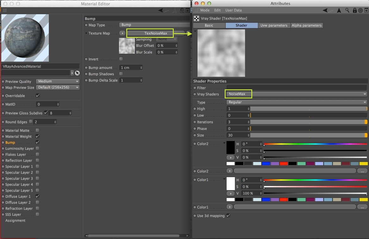The image size is (369, 239).
Task: Open the Vray Shaders NoiseMax dropdown
Action: pyautogui.click(x=297, y=94)
